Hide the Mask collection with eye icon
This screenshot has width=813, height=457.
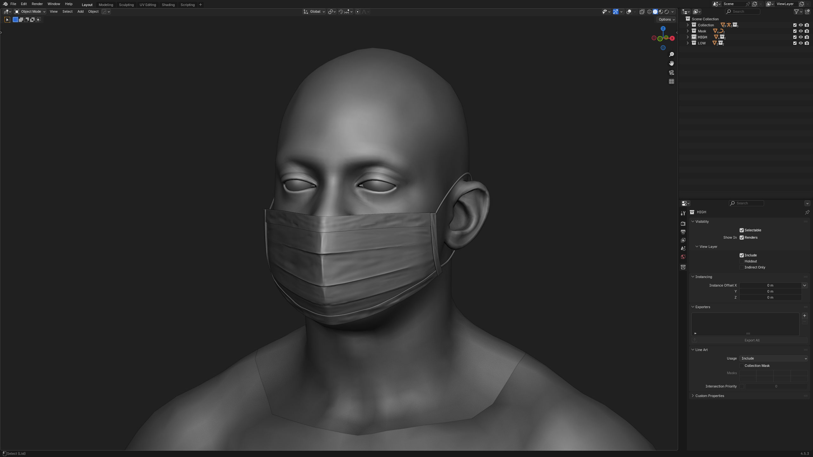(x=801, y=31)
